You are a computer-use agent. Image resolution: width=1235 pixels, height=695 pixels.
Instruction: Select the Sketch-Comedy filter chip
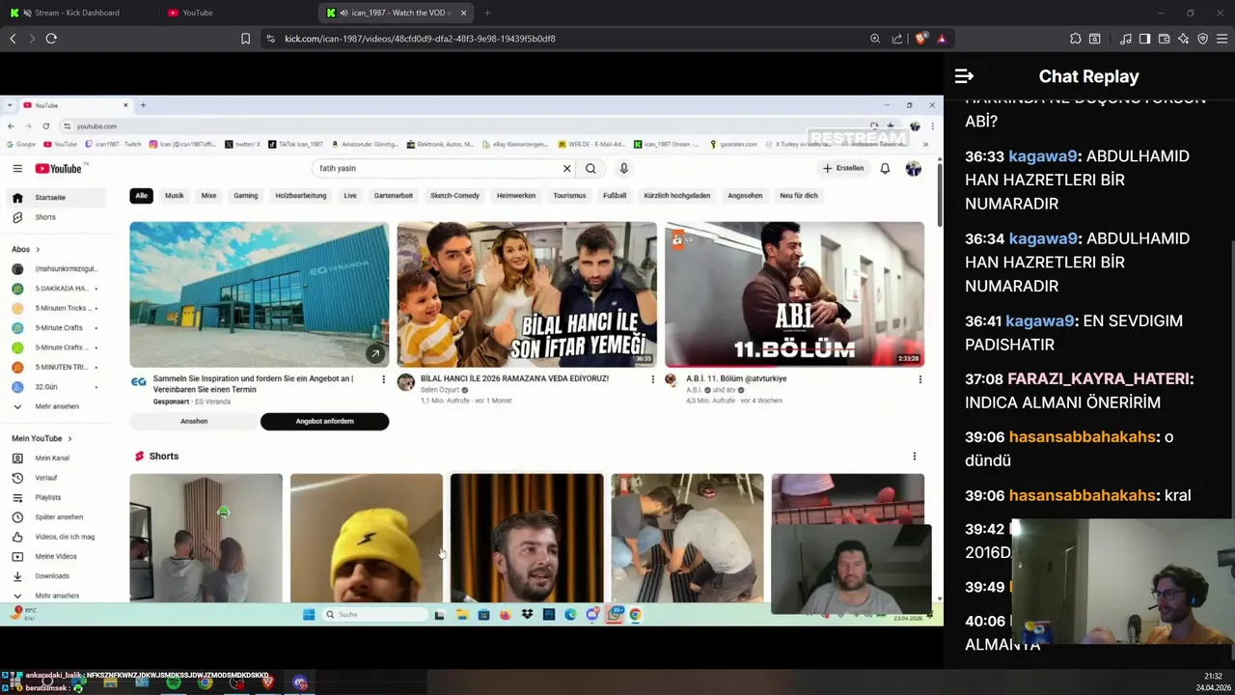pos(454,195)
